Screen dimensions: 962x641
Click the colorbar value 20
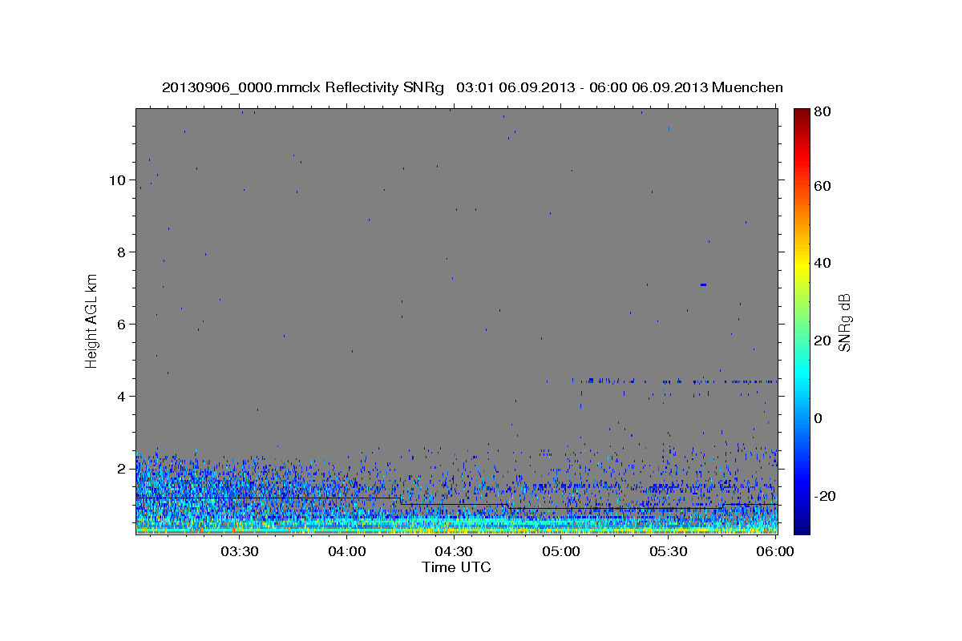823,341
